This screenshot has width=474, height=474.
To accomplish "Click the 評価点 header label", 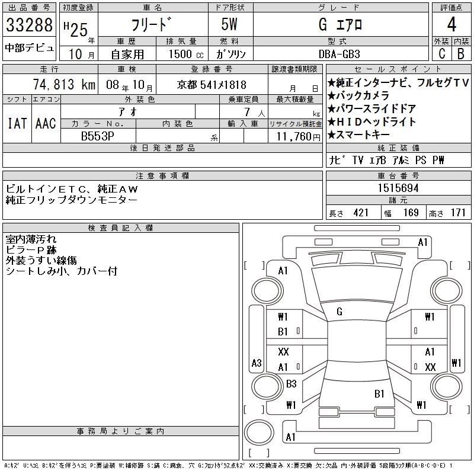I will coord(451,8).
